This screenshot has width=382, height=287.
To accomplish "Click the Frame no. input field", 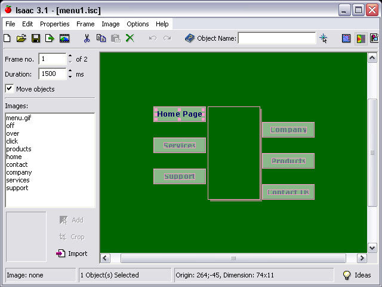I will [x=53, y=59].
